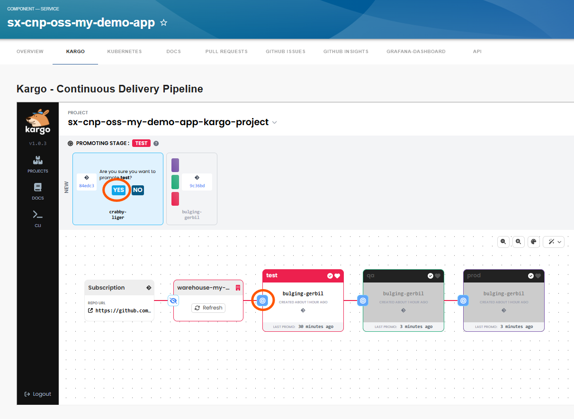Click the Subscription git icon

point(149,288)
